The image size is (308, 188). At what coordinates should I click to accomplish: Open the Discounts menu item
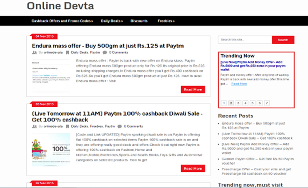point(139,21)
